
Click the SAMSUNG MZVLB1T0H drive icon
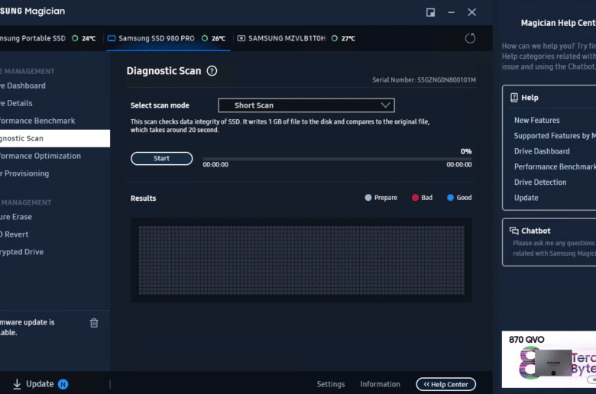click(x=241, y=38)
